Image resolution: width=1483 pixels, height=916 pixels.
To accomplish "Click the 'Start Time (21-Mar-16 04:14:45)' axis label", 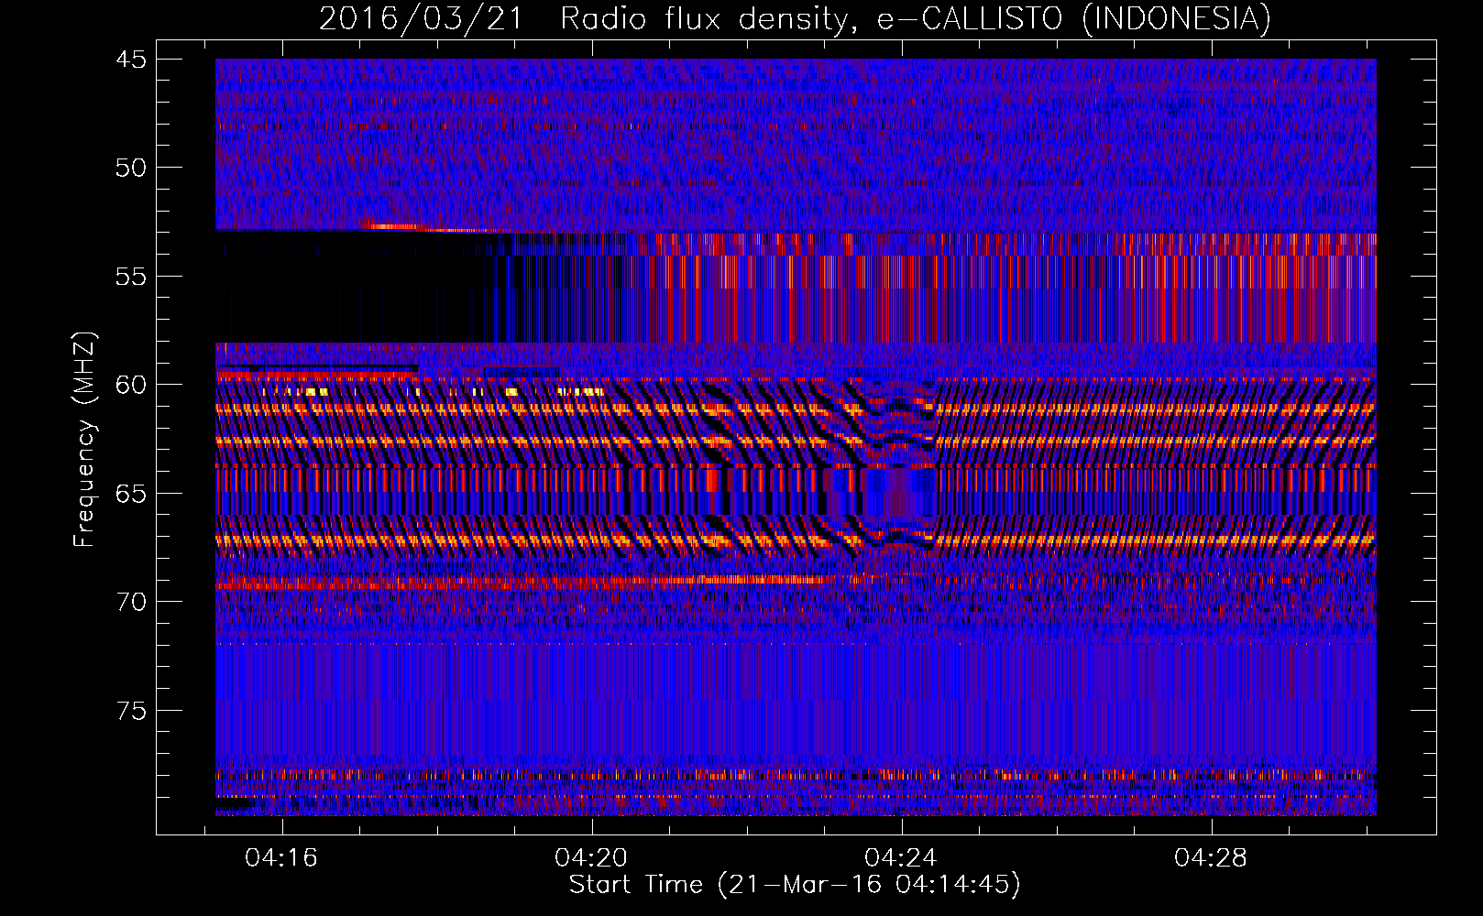I will [795, 885].
